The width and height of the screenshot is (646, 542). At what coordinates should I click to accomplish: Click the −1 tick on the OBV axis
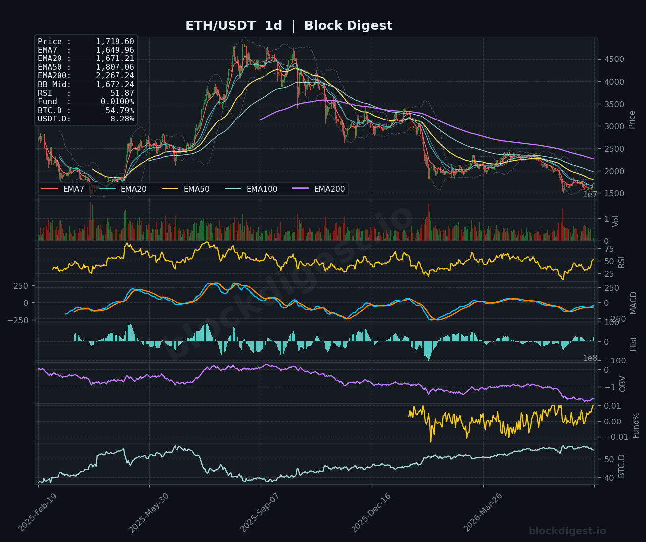tap(609, 387)
